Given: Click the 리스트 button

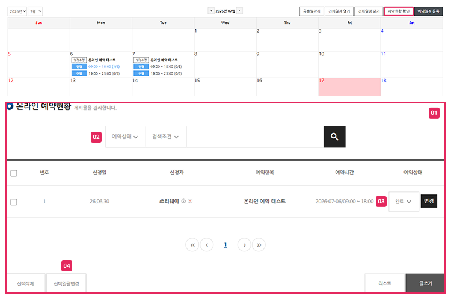Looking at the screenshot, I should click(x=385, y=283).
